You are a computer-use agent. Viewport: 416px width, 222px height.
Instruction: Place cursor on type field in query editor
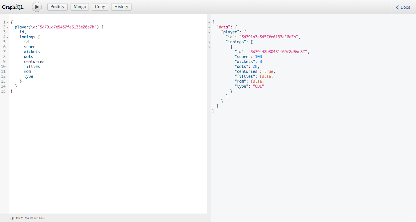[x=28, y=76]
